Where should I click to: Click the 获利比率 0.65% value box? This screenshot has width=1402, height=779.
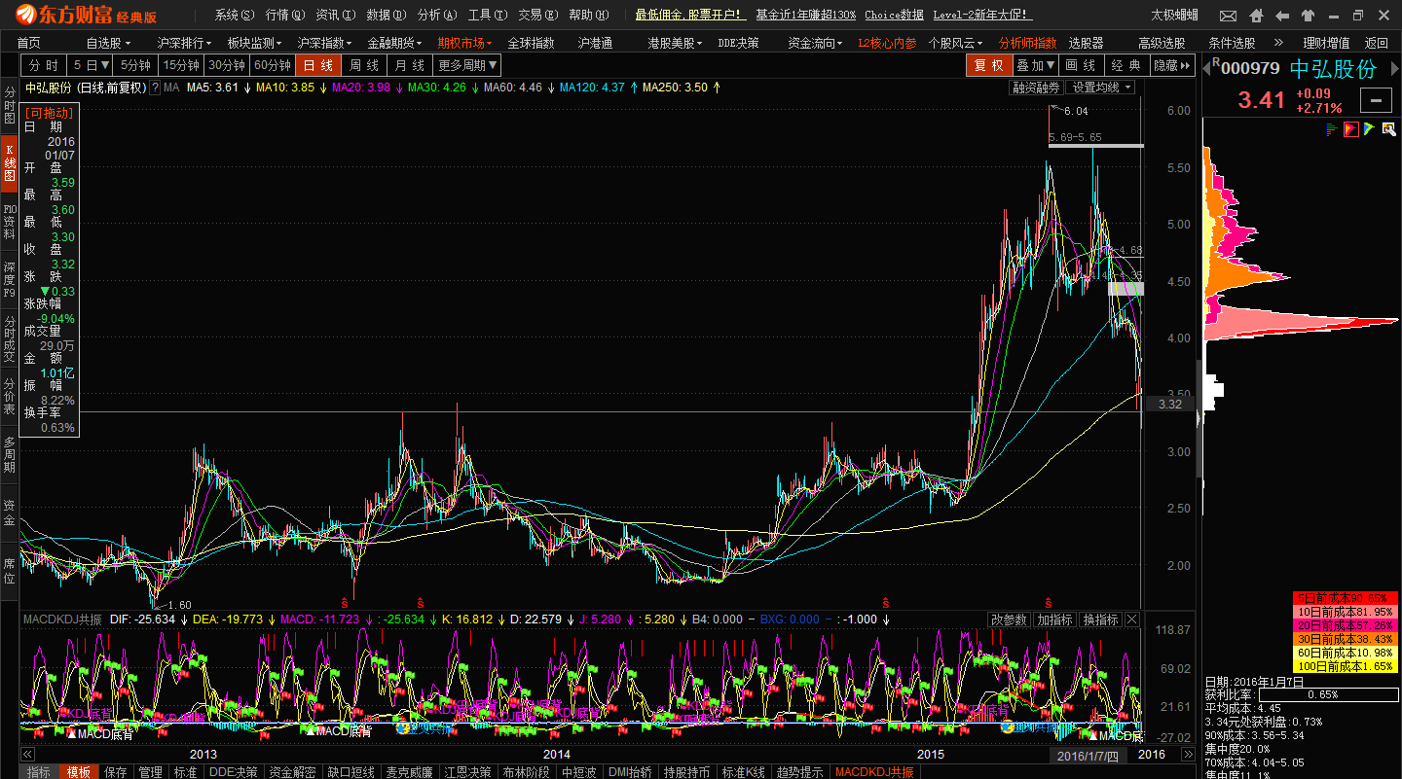[x=1328, y=694]
